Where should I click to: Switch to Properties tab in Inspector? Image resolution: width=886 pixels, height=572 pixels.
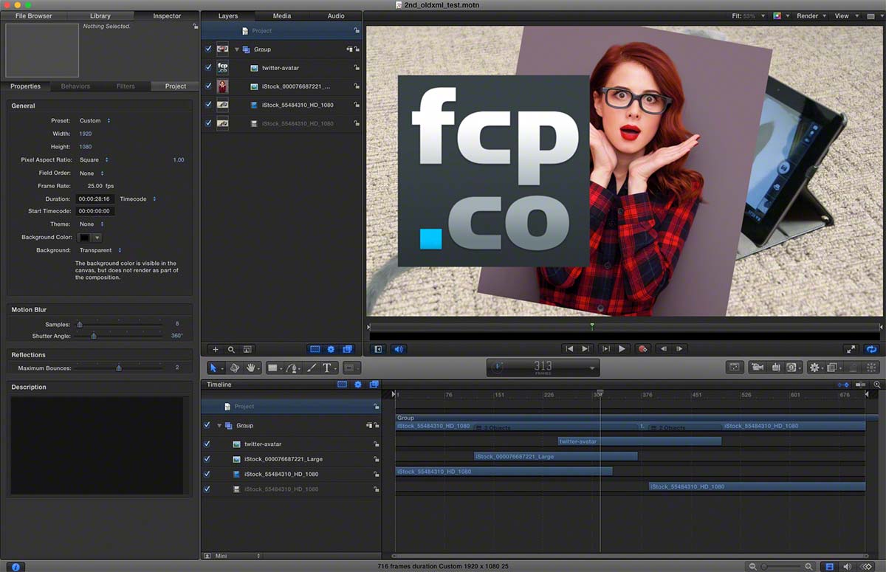[x=26, y=86]
